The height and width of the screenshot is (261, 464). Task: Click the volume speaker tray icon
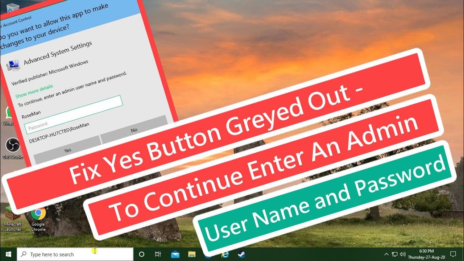pyautogui.click(x=402, y=254)
